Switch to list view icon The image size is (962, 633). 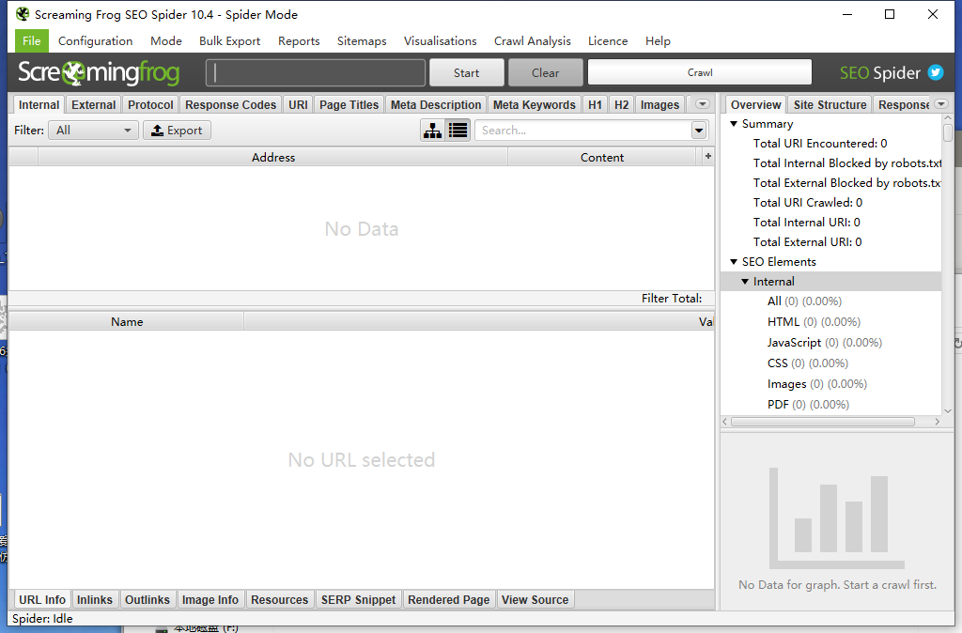(458, 131)
